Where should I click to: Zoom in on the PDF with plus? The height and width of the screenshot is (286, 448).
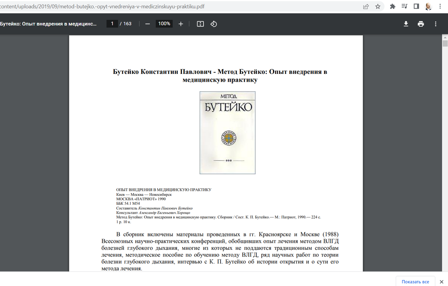pos(181,24)
